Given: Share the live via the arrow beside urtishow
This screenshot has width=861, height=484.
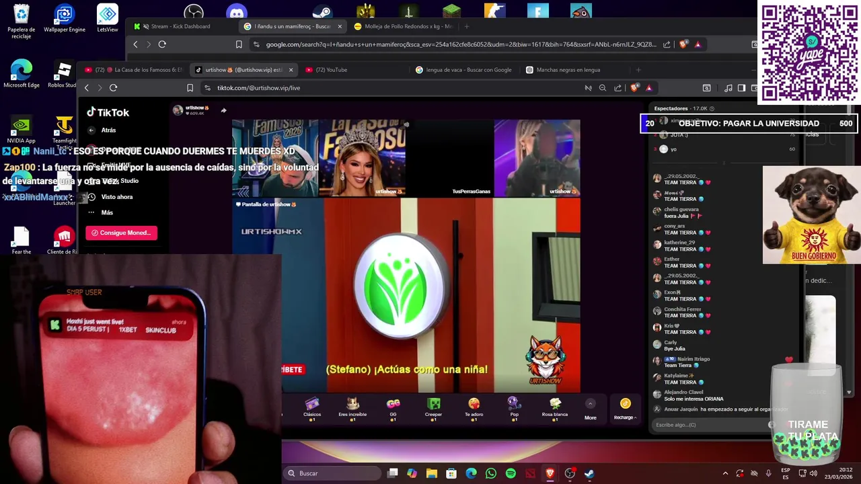Looking at the screenshot, I should click(x=223, y=110).
